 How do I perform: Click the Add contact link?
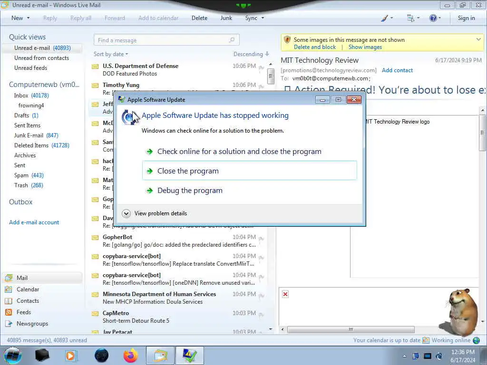tap(397, 70)
